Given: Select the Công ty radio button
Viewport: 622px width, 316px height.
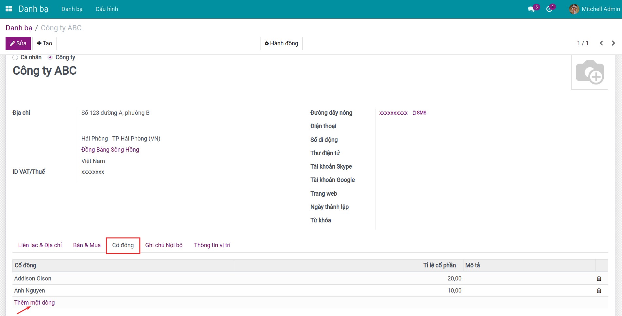Looking at the screenshot, I should [x=50, y=57].
